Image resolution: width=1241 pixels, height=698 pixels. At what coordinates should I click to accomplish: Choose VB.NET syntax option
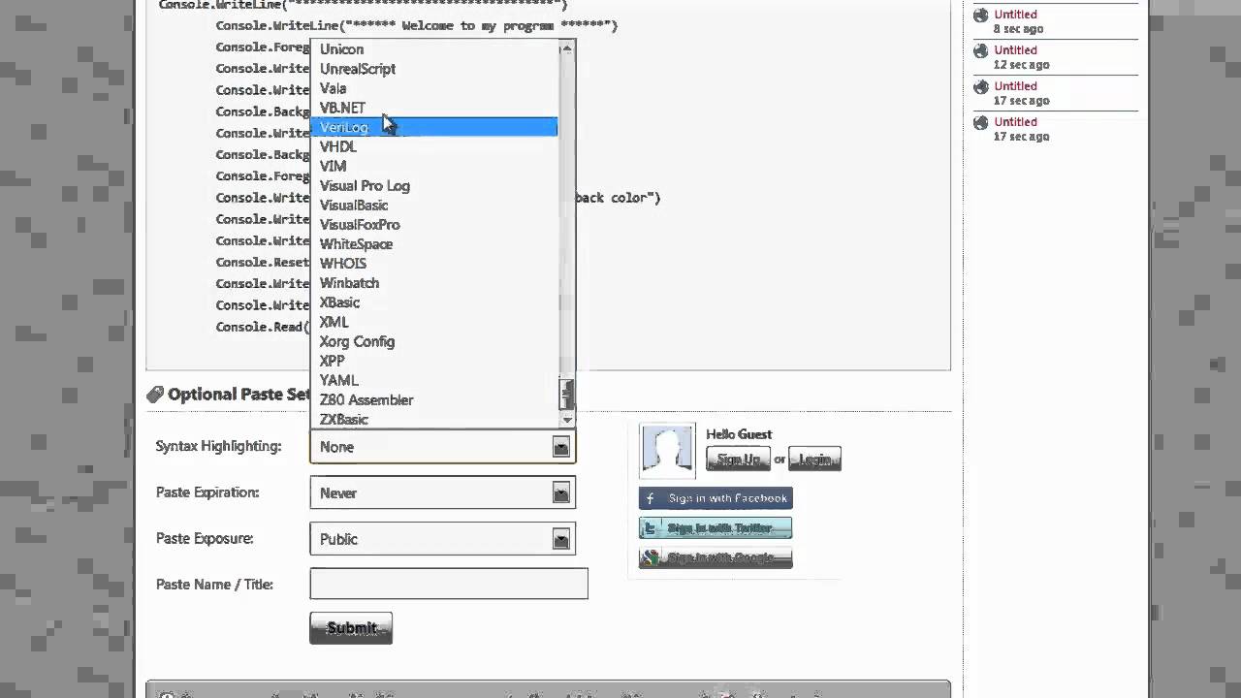342,108
